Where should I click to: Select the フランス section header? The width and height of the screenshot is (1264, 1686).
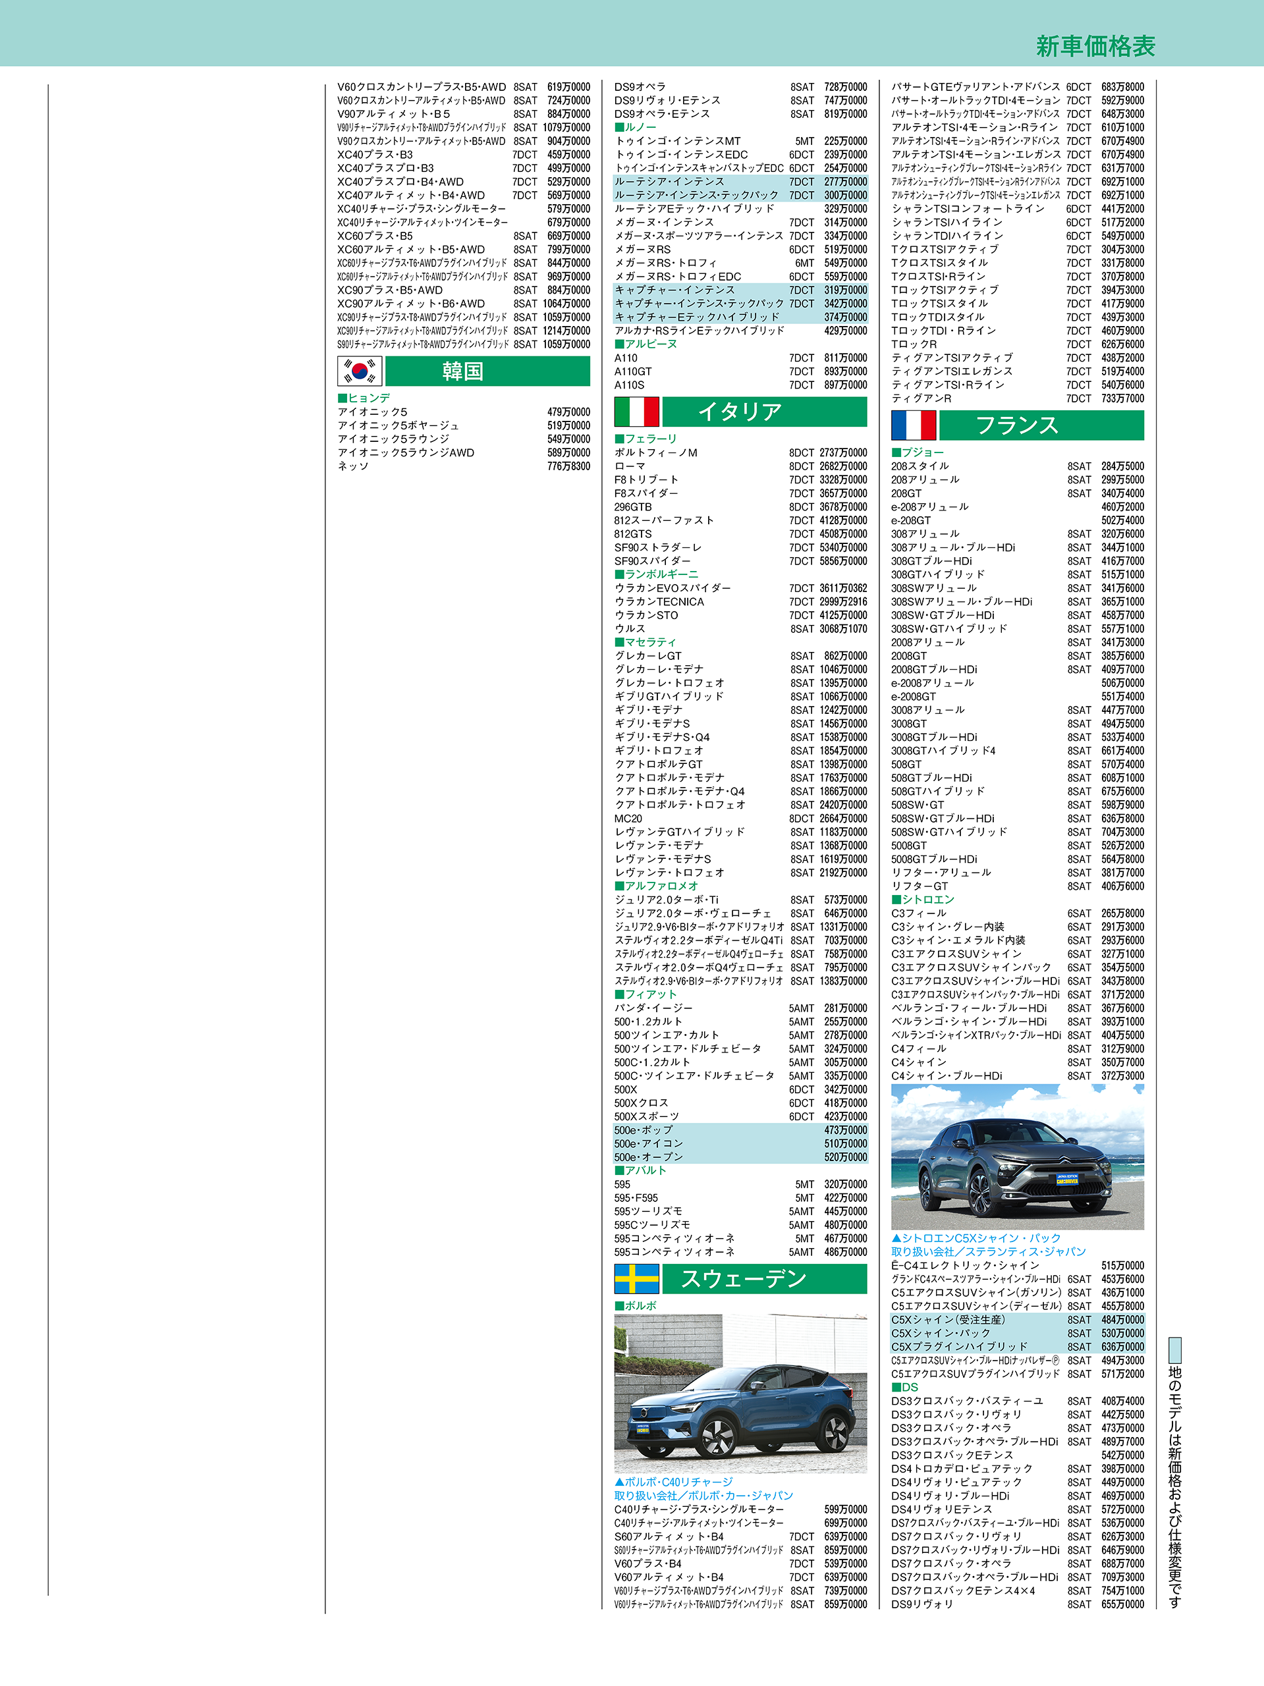[x=1041, y=425]
